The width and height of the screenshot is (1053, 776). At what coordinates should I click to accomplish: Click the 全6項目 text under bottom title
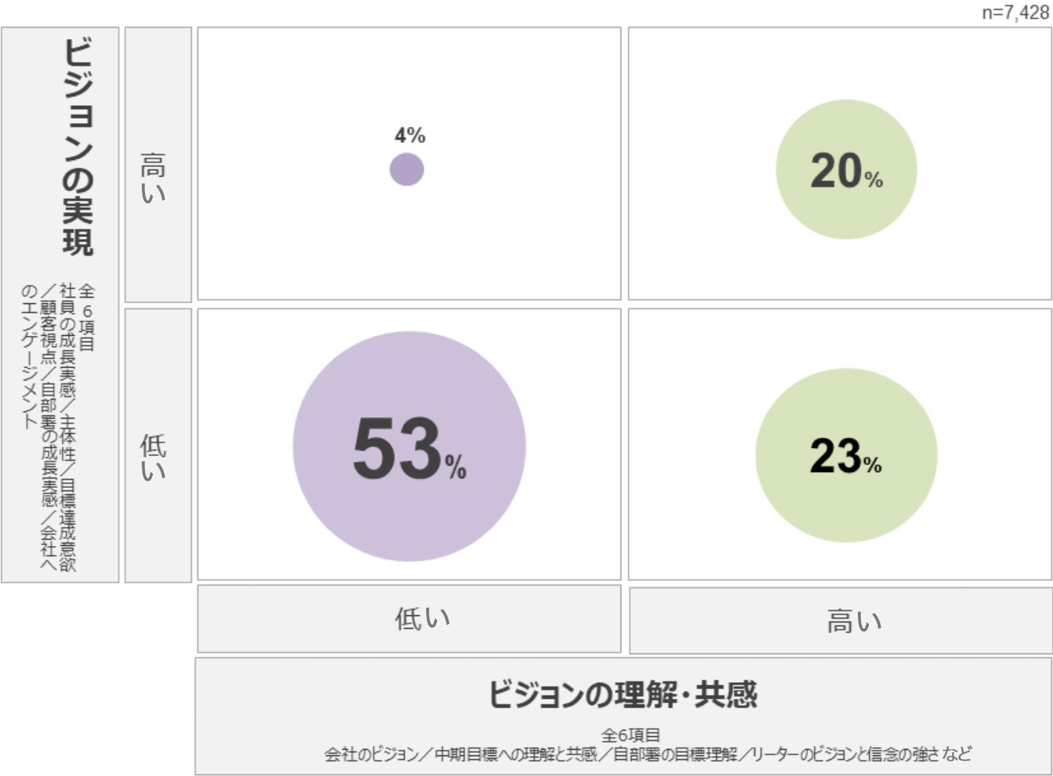click(630, 735)
